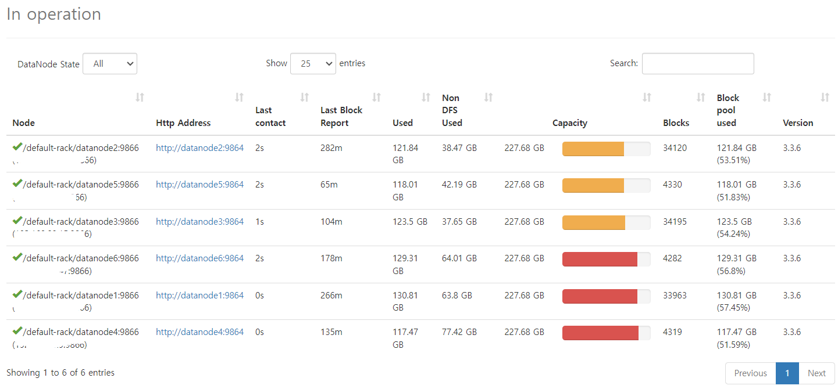Sort the table by Last Block Report
Image resolution: width=838 pixels, height=389 pixels.
tap(376, 97)
